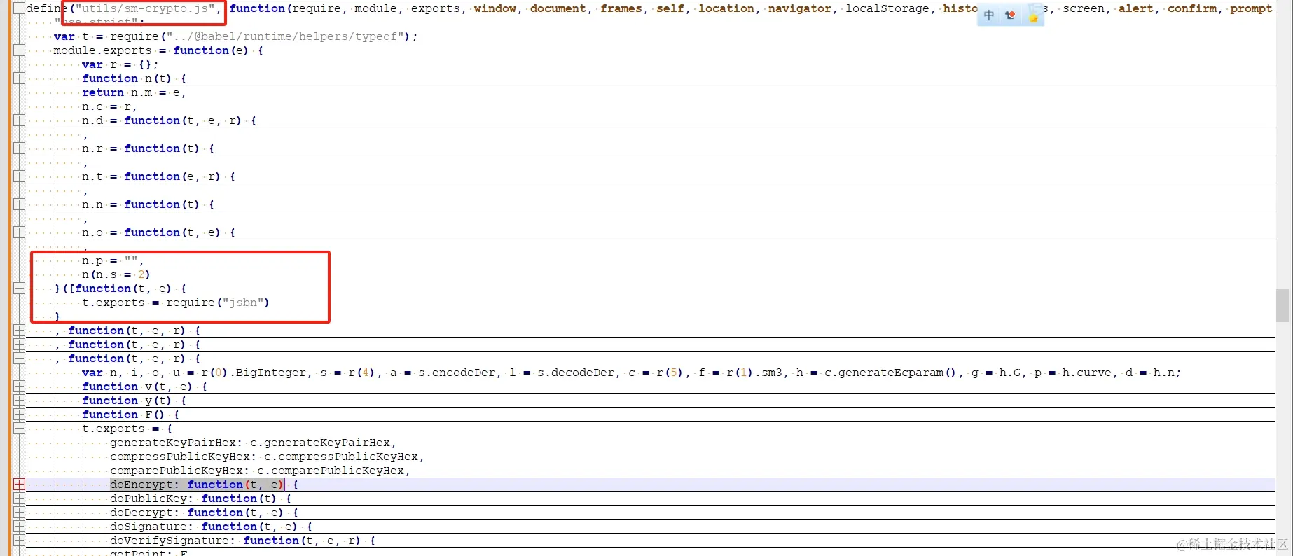Click the line n(n.s = 2)

click(x=116, y=274)
